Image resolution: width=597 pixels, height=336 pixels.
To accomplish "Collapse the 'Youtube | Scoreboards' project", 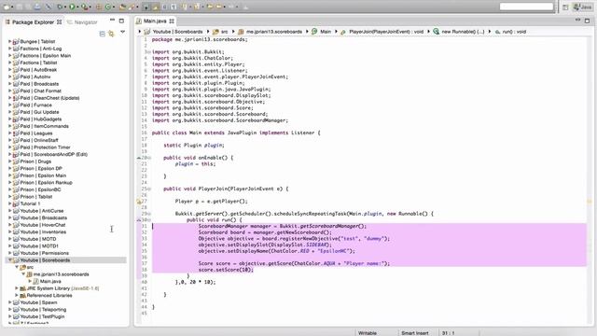I will (9, 260).
